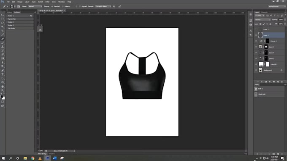Lock layer position
This screenshot has height=161, width=287.
pyautogui.click(x=267, y=24)
